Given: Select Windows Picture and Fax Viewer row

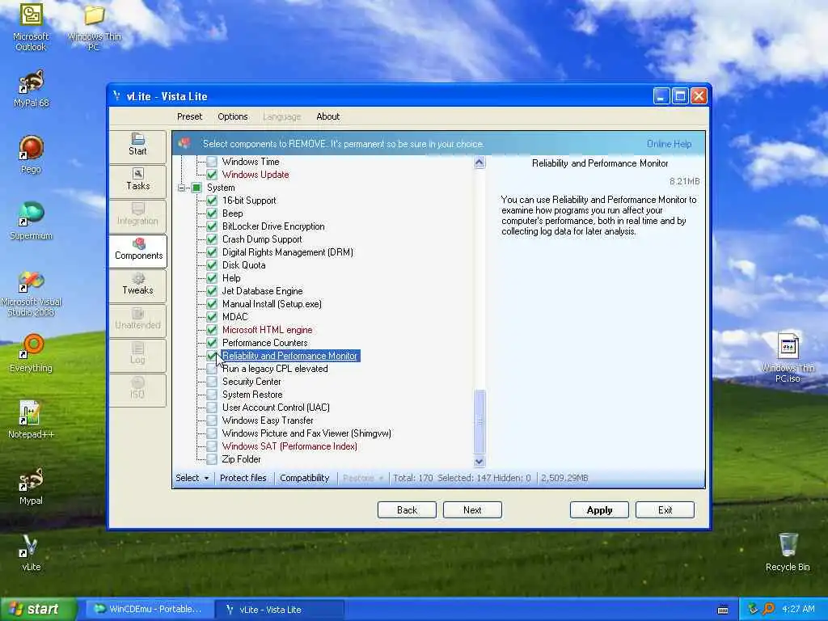Looking at the screenshot, I should (x=306, y=433).
